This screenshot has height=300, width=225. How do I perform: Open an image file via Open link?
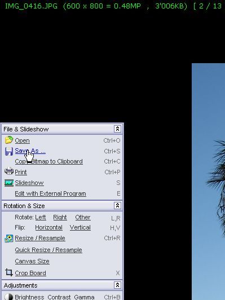point(22,140)
